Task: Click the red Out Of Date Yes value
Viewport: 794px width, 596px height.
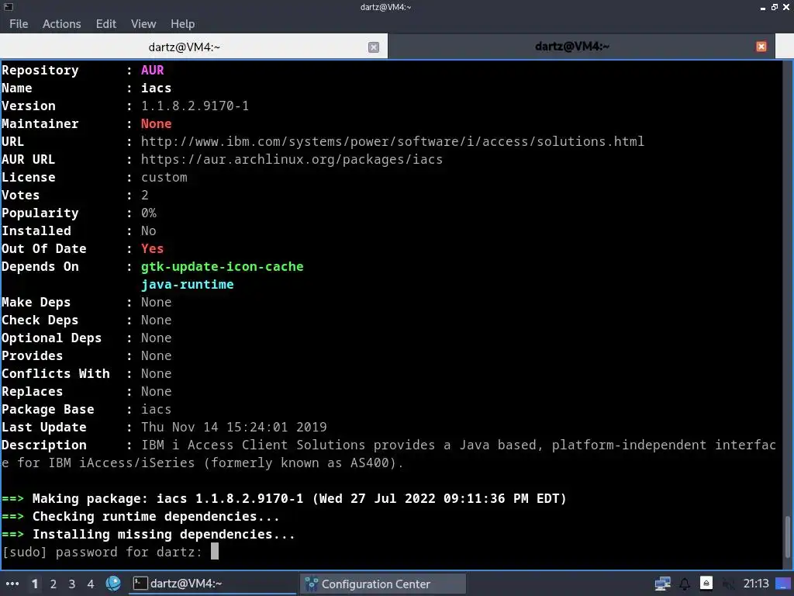Action: 153,248
